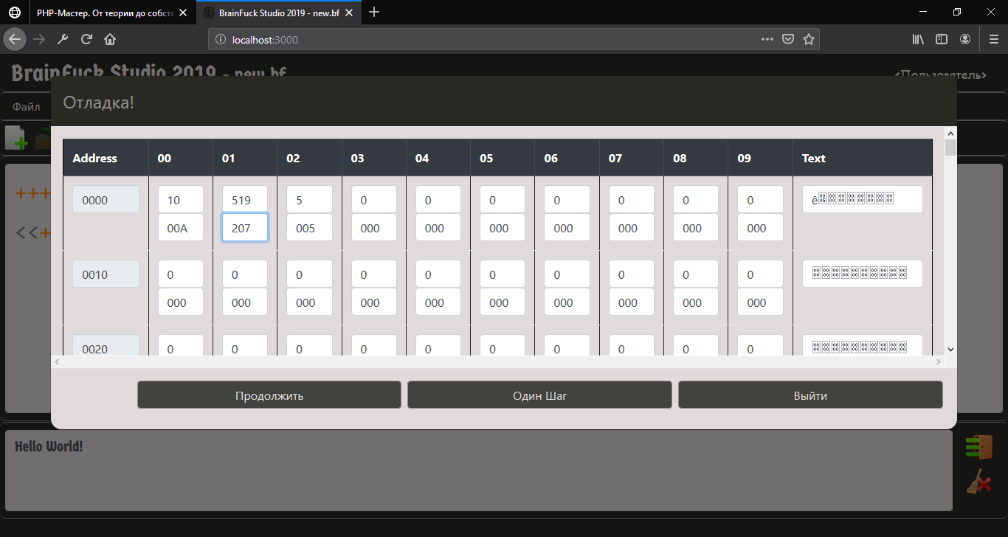Click the <Пользователь> user link
Viewport: 1008px width, 537px height.
(940, 75)
